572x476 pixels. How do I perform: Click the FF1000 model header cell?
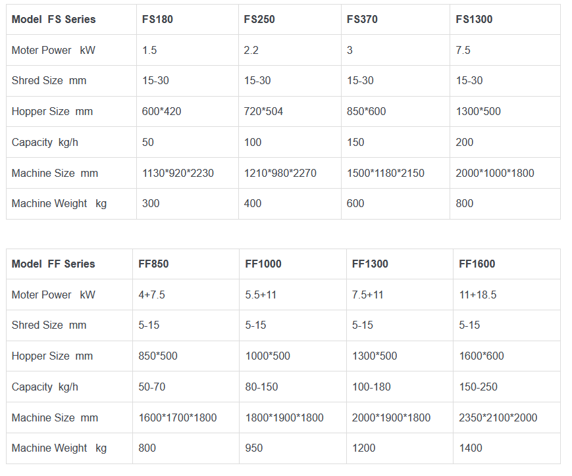263,264
